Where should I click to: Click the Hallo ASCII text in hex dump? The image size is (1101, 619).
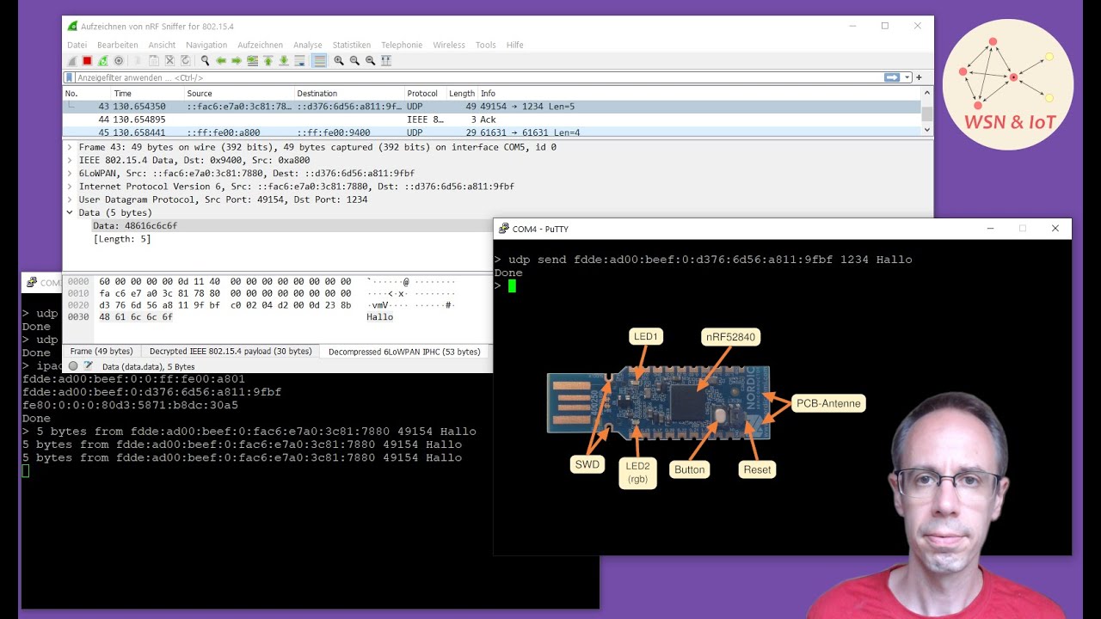tap(379, 316)
